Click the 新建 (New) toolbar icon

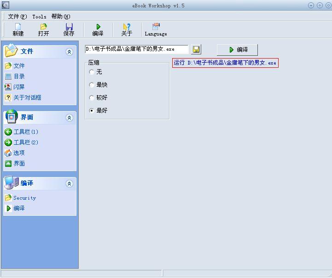(18, 30)
